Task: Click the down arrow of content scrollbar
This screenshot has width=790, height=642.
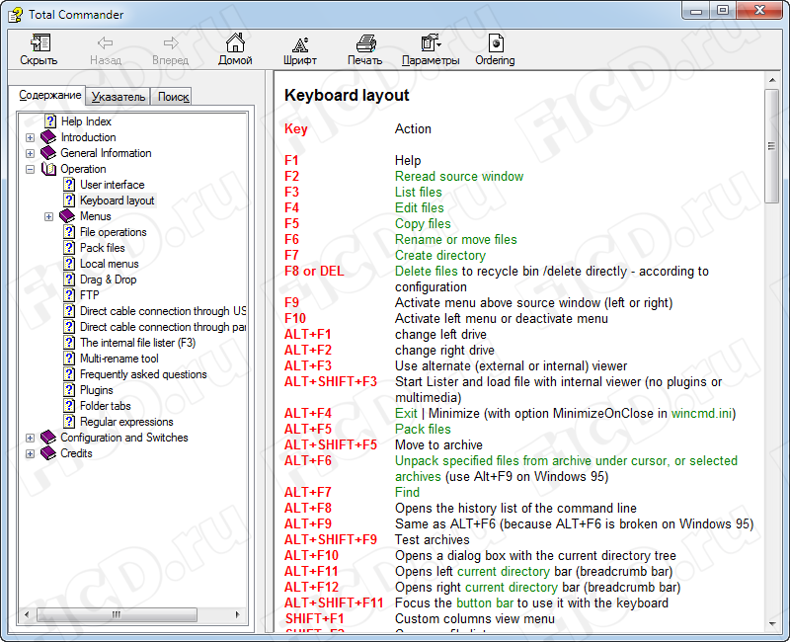Action: (772, 624)
